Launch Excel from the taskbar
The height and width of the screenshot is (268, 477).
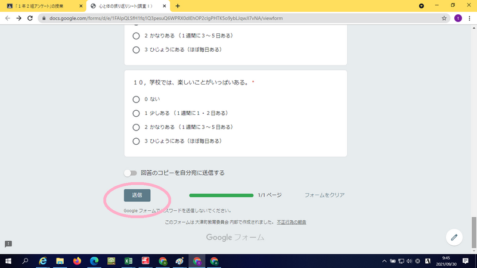coord(128,261)
